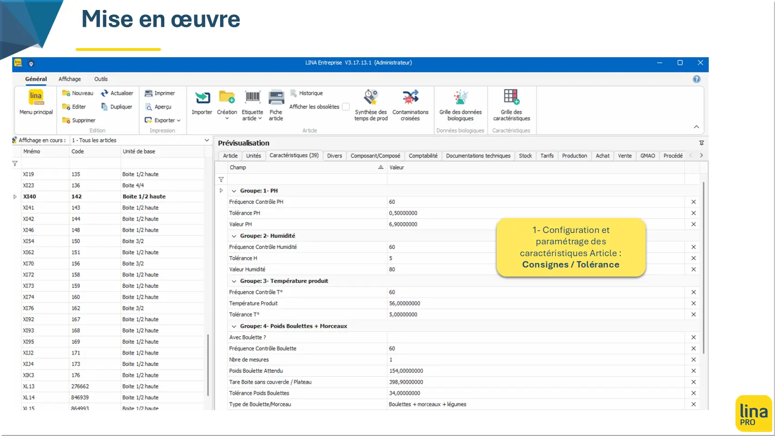775x436 pixels.
Task: Open the Menu principal lina icon
Action: pyautogui.click(x=36, y=97)
